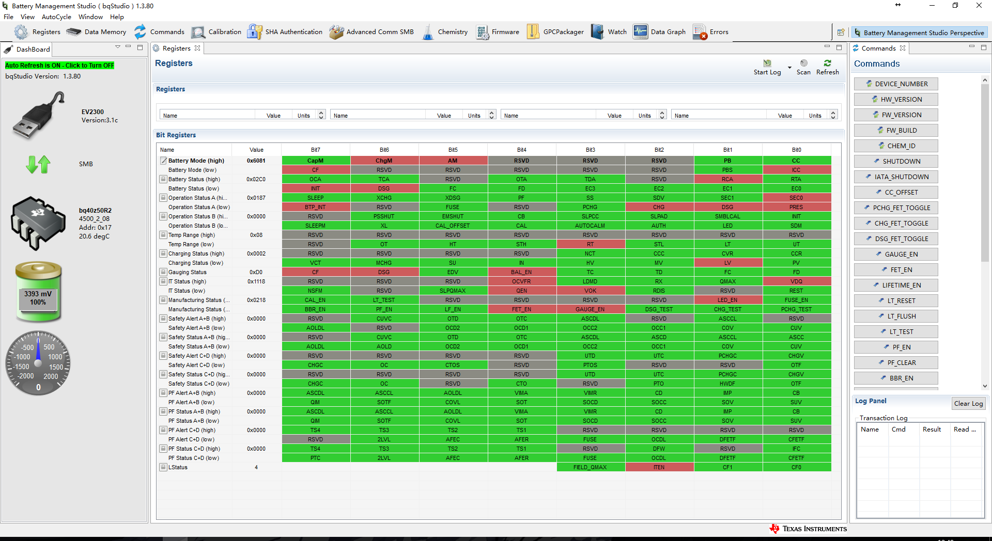Viewport: 992px width, 541px height.
Task: Open the Help menu
Action: tap(117, 17)
